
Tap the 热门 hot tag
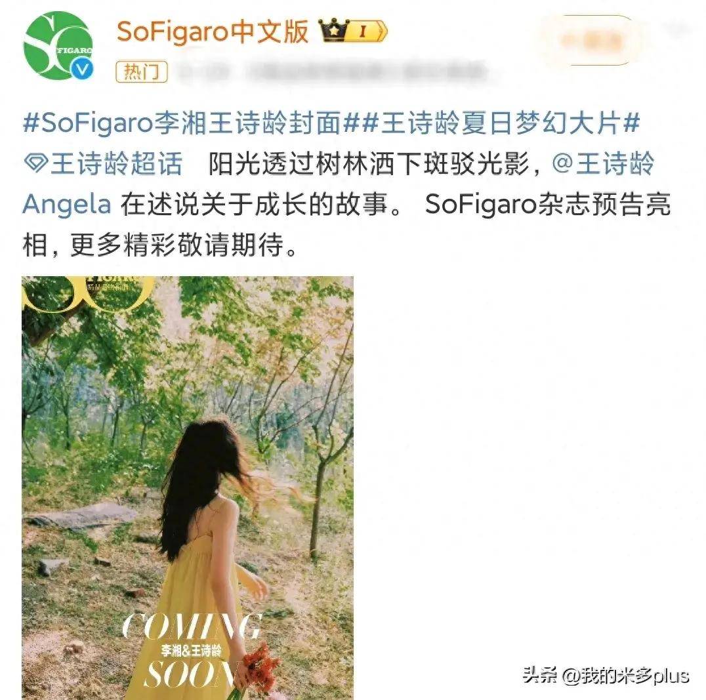[142, 72]
